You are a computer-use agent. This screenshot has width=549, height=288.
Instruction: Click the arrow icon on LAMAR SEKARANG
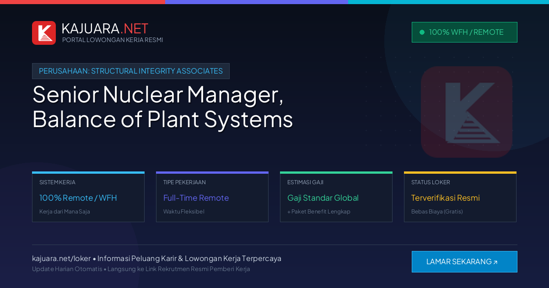tap(495, 262)
